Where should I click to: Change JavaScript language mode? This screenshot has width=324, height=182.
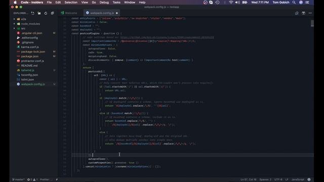pos(298,179)
